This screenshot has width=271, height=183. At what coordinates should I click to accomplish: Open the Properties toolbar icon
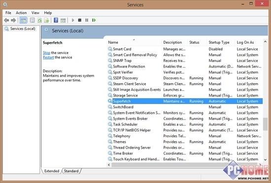coord(33,20)
